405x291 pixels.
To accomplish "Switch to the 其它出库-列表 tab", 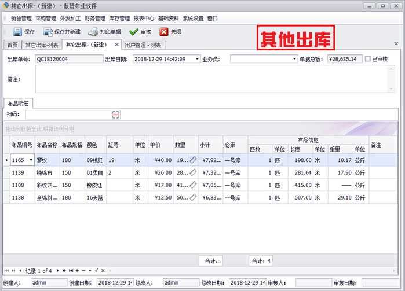I will [42, 45].
